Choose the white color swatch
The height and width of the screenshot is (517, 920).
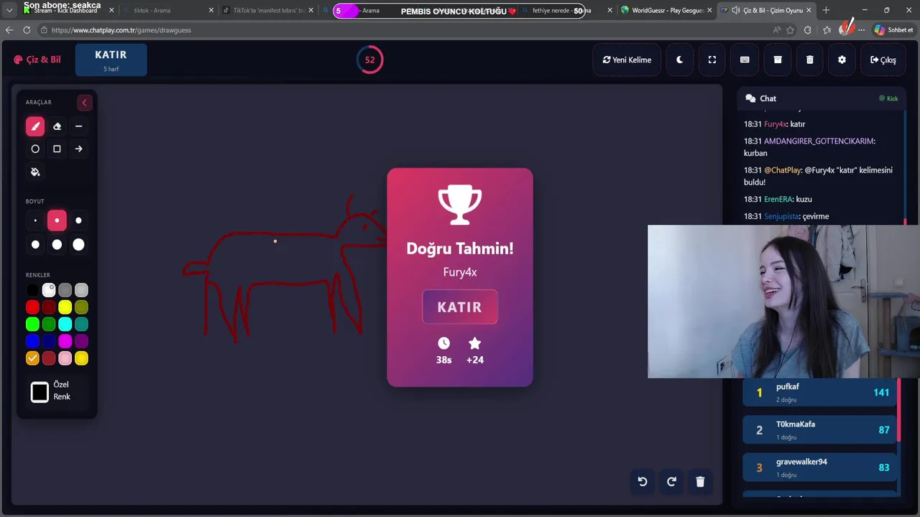point(49,290)
